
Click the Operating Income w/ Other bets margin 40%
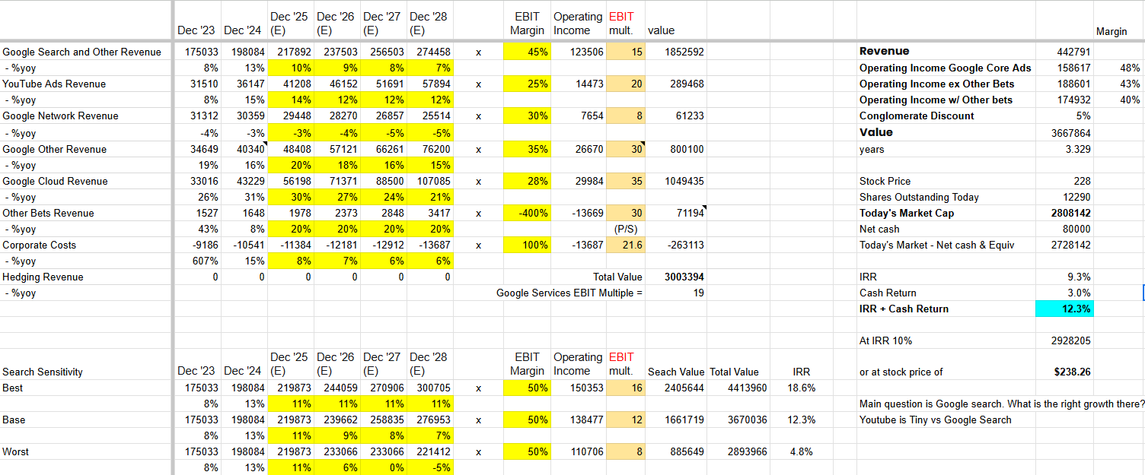click(1118, 100)
